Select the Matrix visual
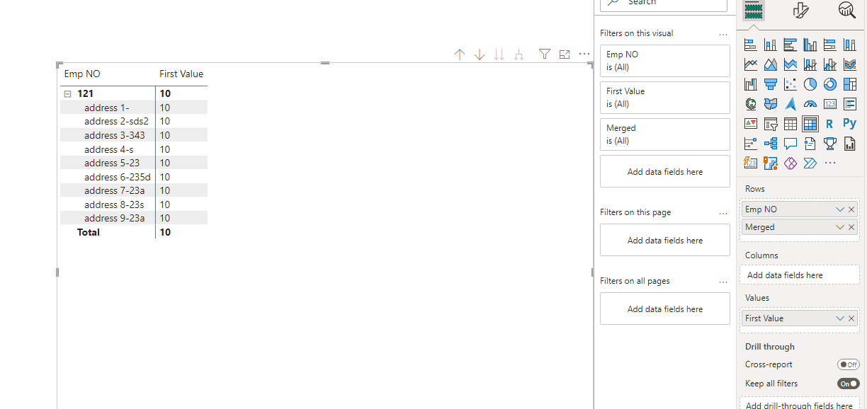Screen dimensions: 867x409 click(810, 124)
